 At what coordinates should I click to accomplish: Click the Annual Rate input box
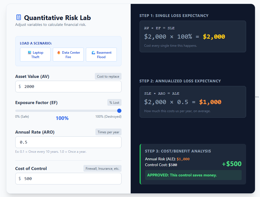coord(68,142)
